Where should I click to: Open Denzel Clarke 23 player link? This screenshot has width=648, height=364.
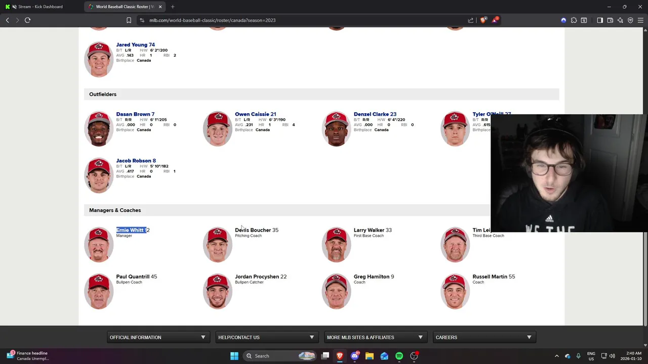[375, 114]
